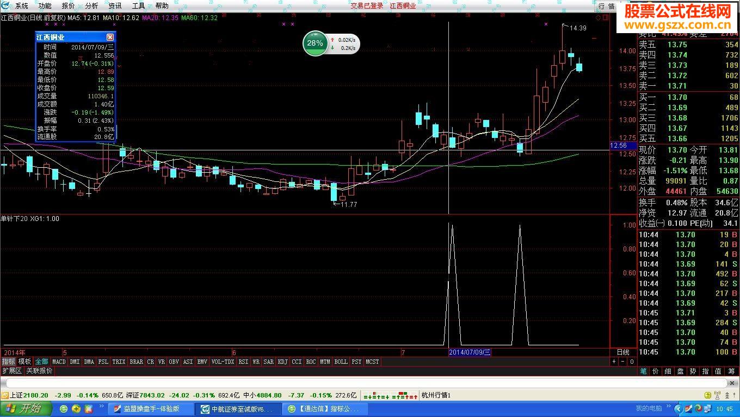Select the MACD indicator

coord(59,361)
